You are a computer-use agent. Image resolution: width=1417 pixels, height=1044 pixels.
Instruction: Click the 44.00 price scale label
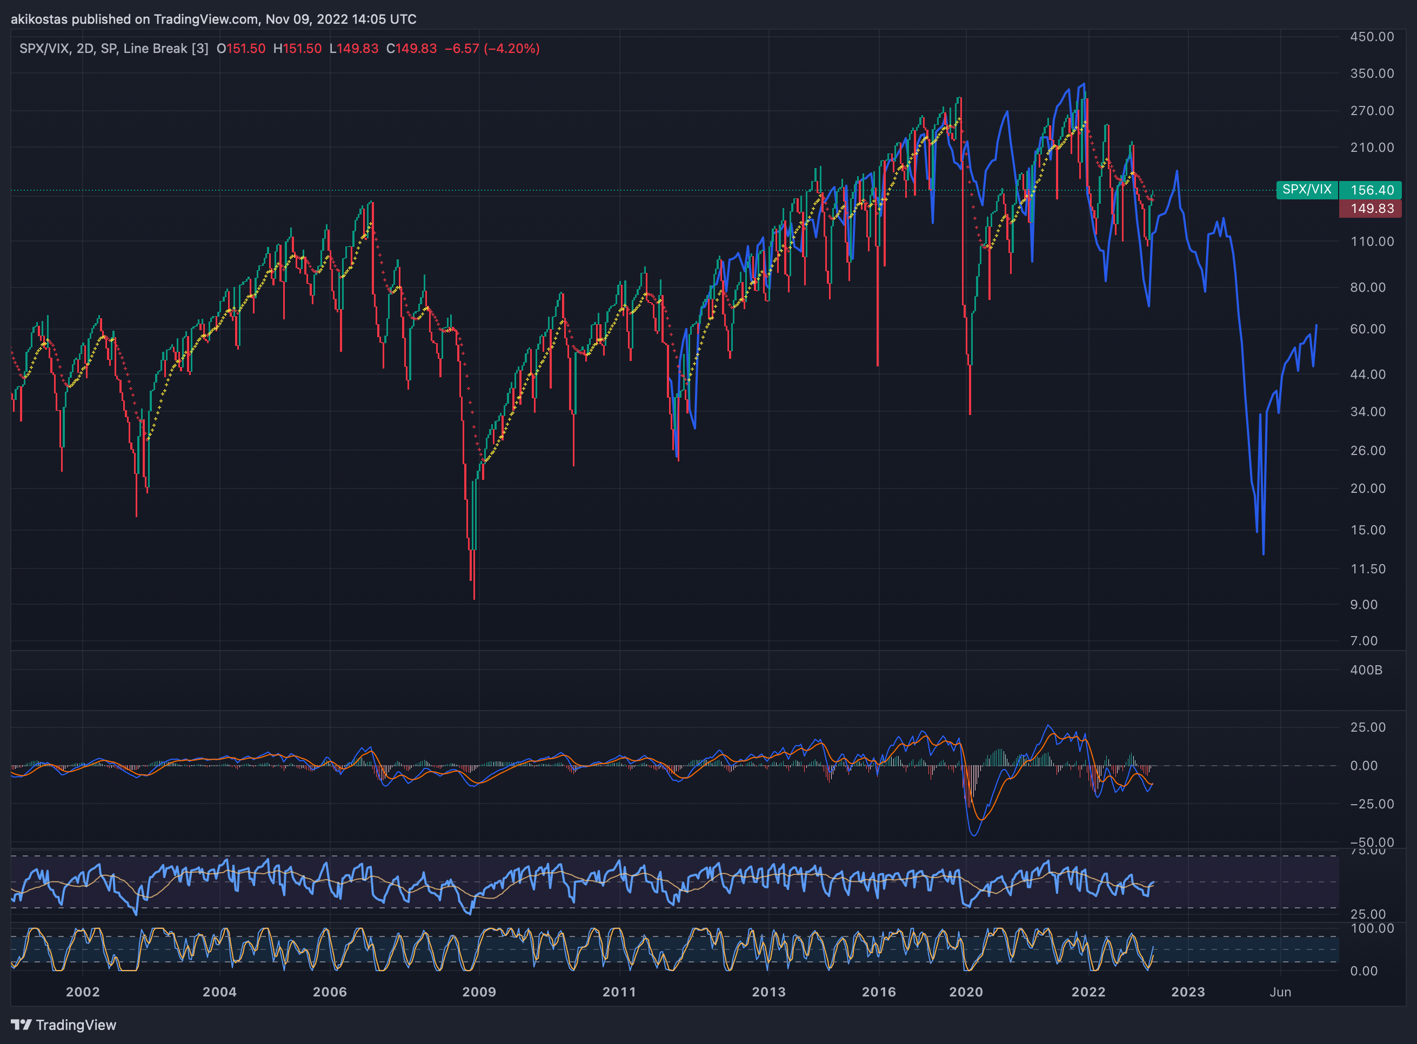(x=1368, y=374)
